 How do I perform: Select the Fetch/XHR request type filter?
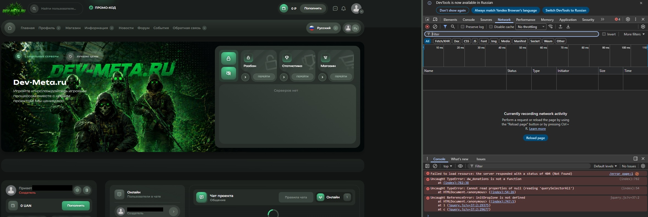pyautogui.click(x=442, y=41)
